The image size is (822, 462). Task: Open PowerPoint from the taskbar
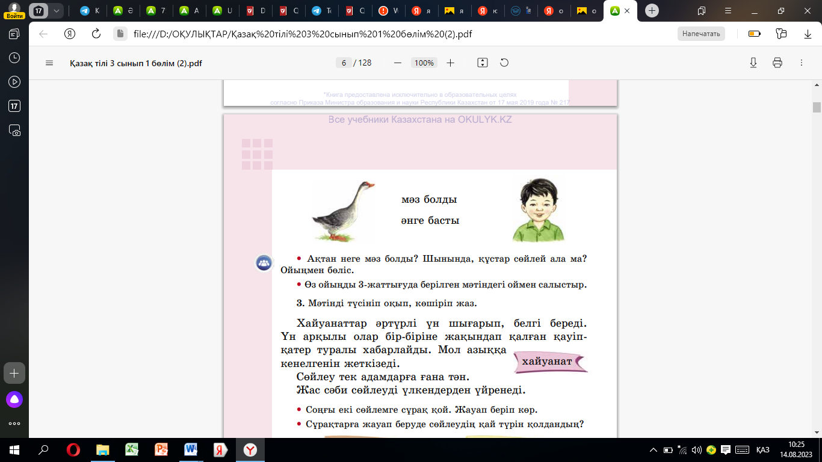click(161, 450)
